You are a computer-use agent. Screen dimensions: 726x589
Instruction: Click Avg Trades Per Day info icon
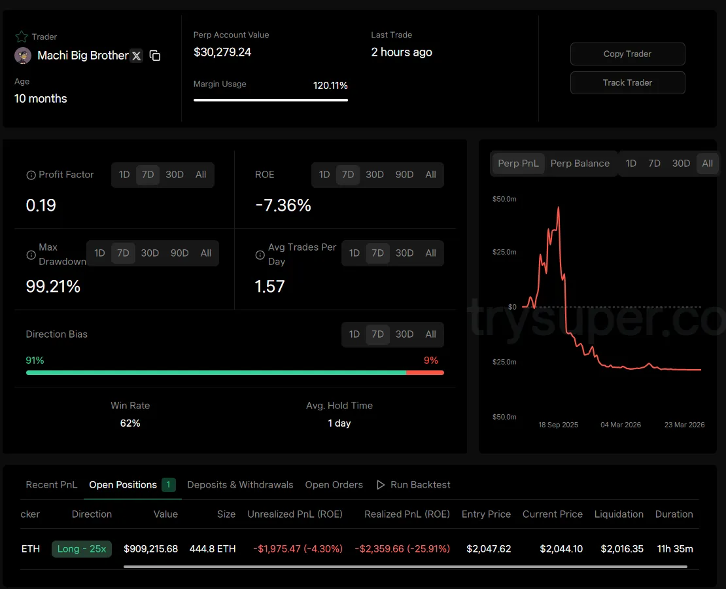pyautogui.click(x=260, y=255)
